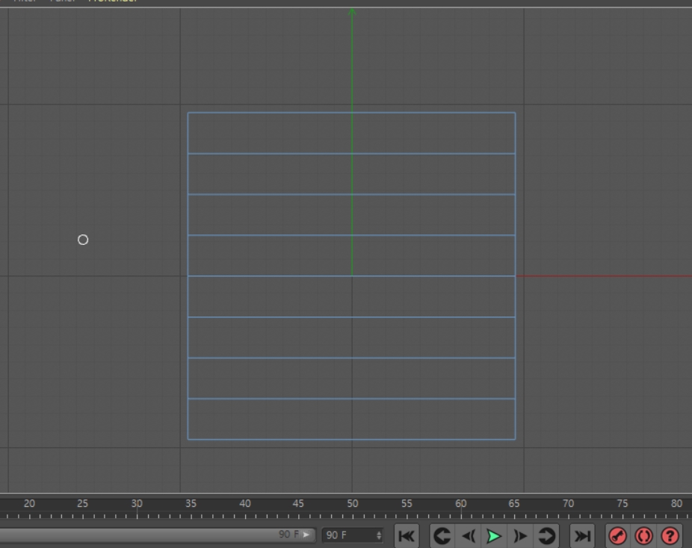This screenshot has height=548, width=692.
Task: Click the red X-axis line in viewport
Action: pyautogui.click(x=604, y=276)
